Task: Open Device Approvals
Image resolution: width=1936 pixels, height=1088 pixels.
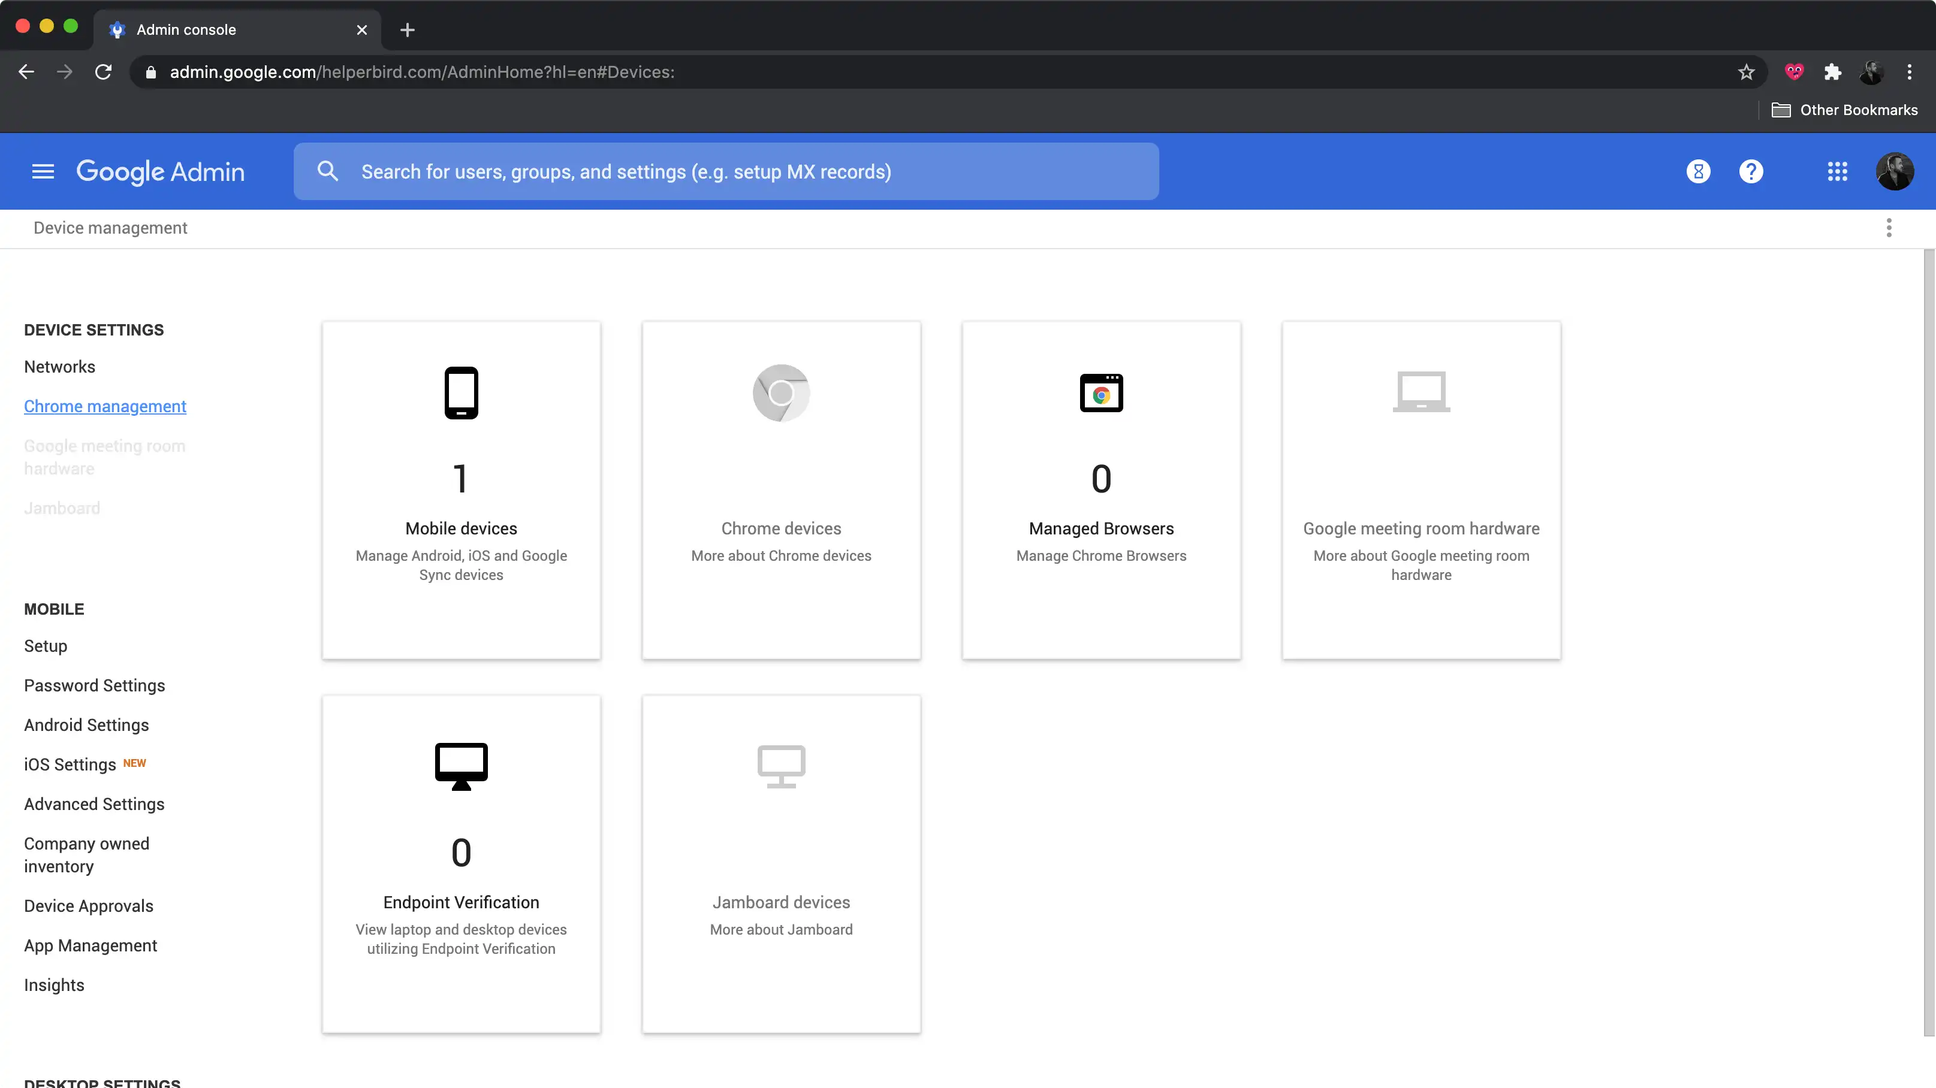Action: [x=89, y=906]
